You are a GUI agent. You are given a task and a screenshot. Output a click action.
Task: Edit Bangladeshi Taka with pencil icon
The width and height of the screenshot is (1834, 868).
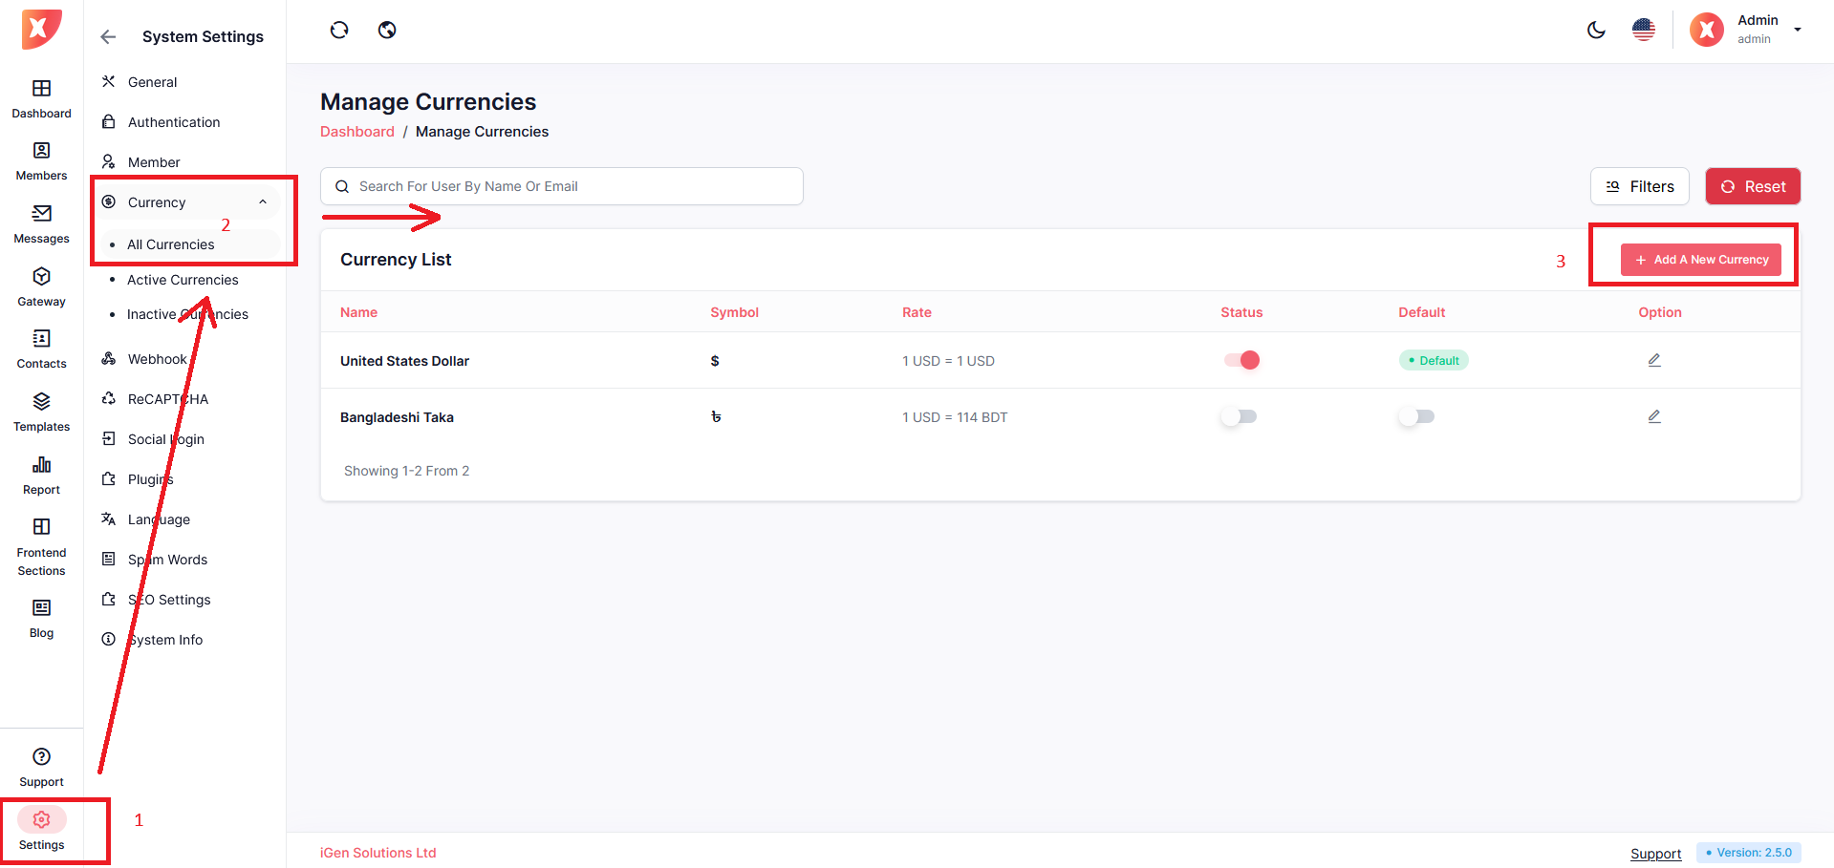(x=1654, y=416)
